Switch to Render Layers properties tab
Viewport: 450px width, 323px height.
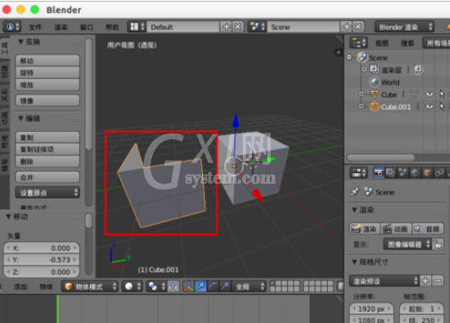[x=391, y=173]
